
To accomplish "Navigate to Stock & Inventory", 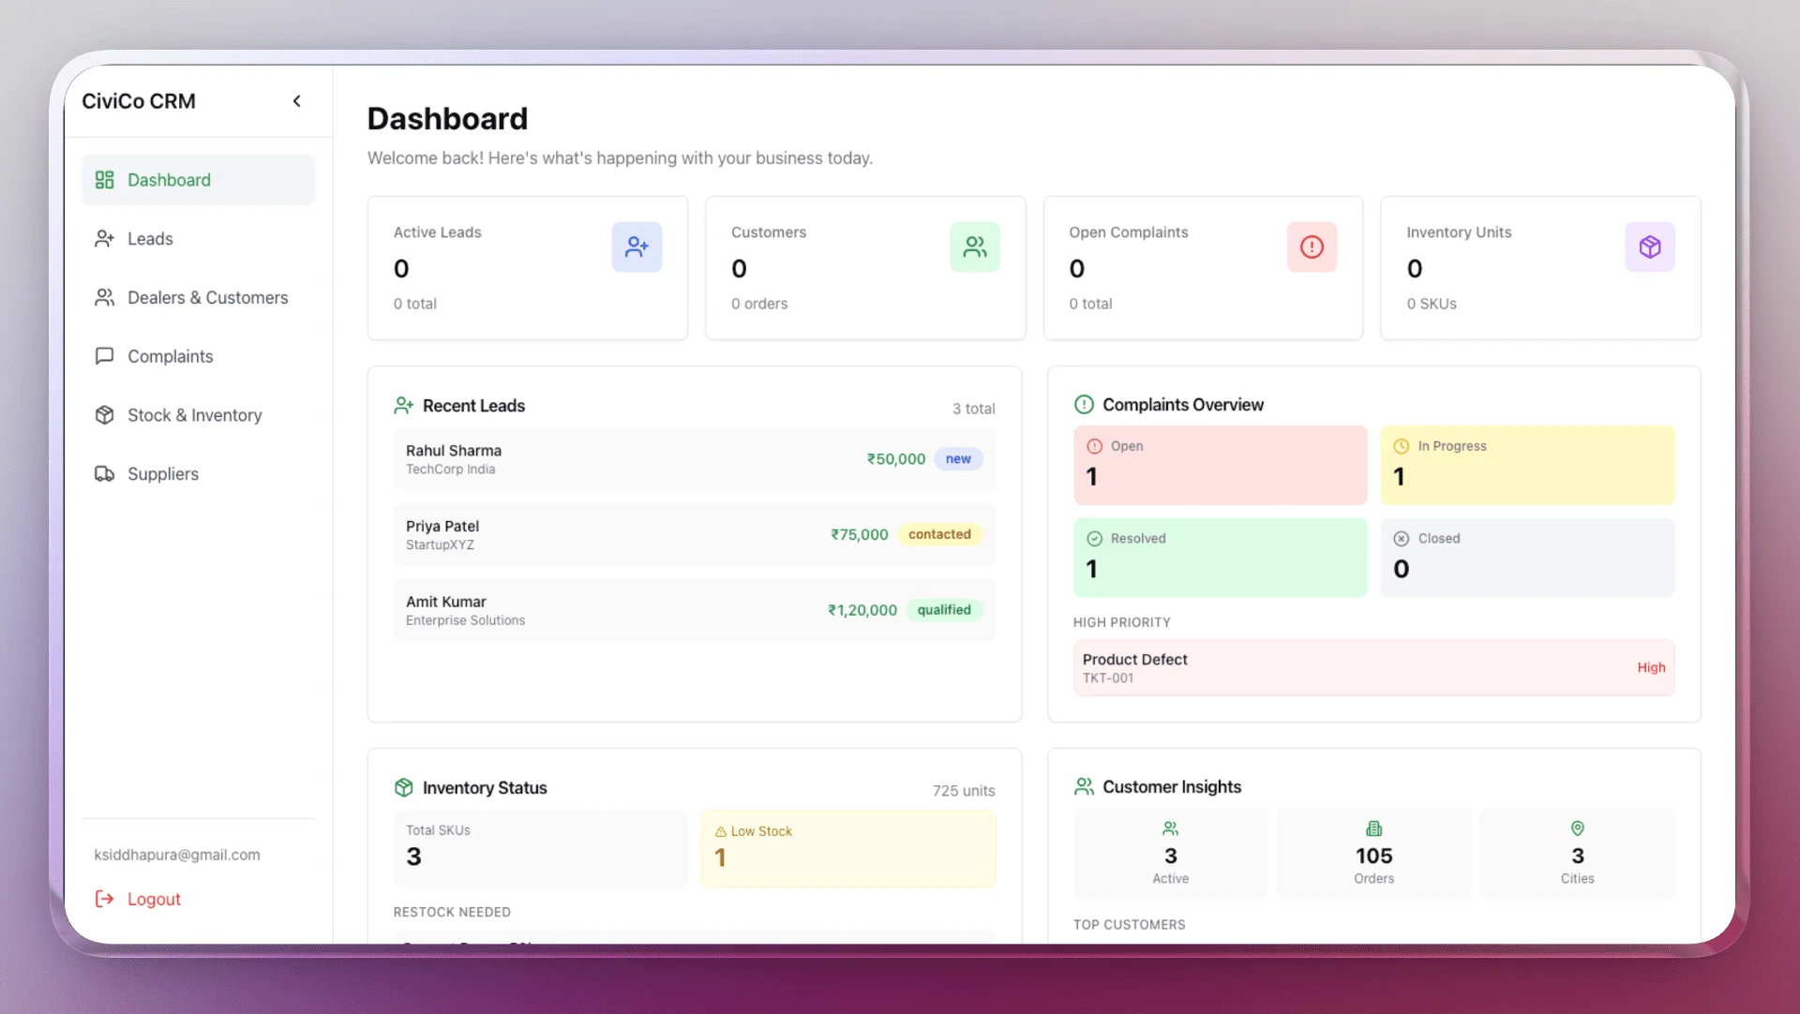I will coord(194,415).
